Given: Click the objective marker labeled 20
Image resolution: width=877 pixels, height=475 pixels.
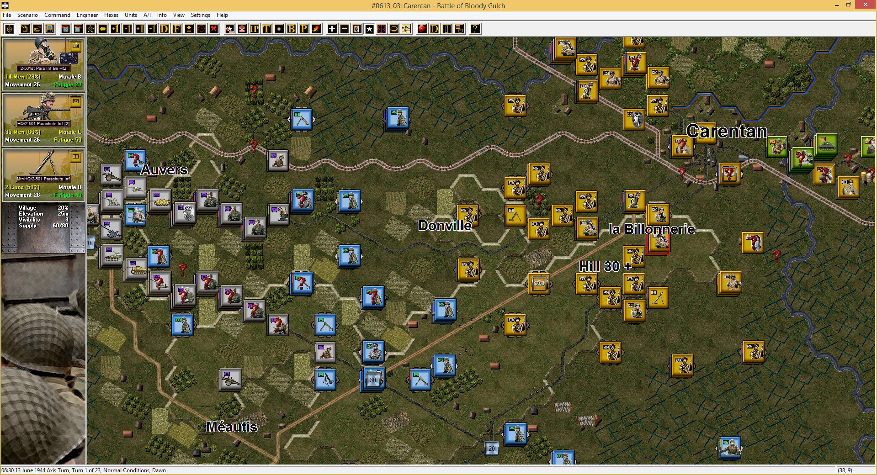Looking at the screenshot, I should pyautogui.click(x=492, y=448).
